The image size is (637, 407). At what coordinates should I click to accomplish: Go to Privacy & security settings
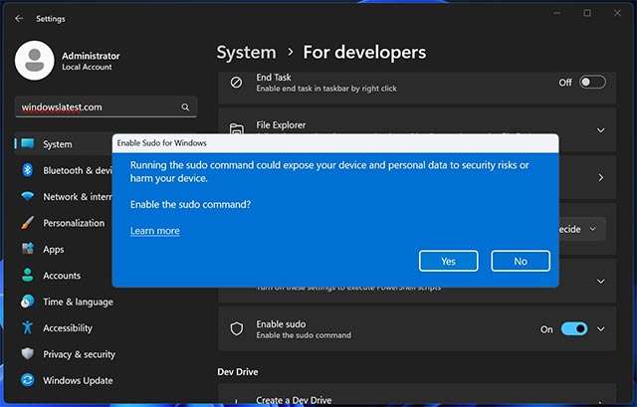pyautogui.click(x=106, y=354)
